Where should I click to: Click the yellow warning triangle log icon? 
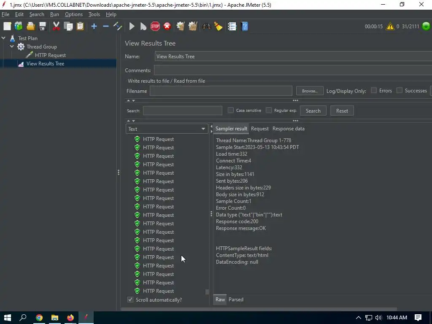pyautogui.click(x=390, y=27)
